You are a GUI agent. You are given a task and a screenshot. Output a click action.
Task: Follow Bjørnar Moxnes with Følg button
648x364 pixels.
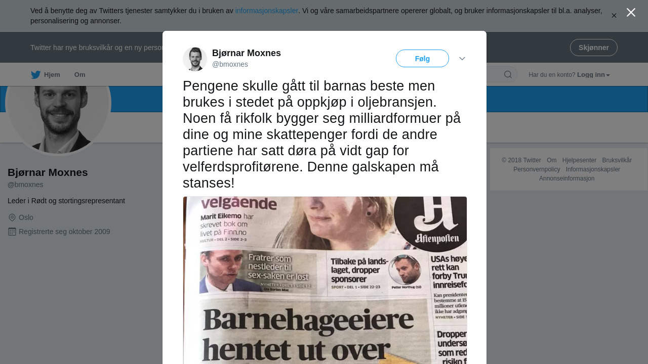[x=422, y=59]
